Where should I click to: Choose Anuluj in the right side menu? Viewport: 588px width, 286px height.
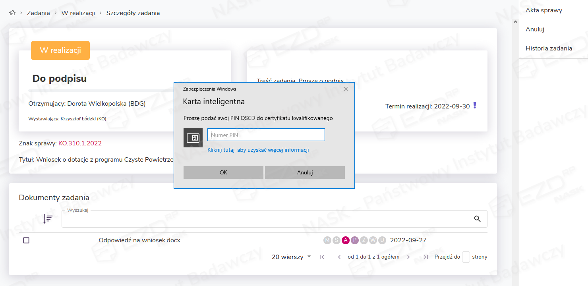coord(535,29)
